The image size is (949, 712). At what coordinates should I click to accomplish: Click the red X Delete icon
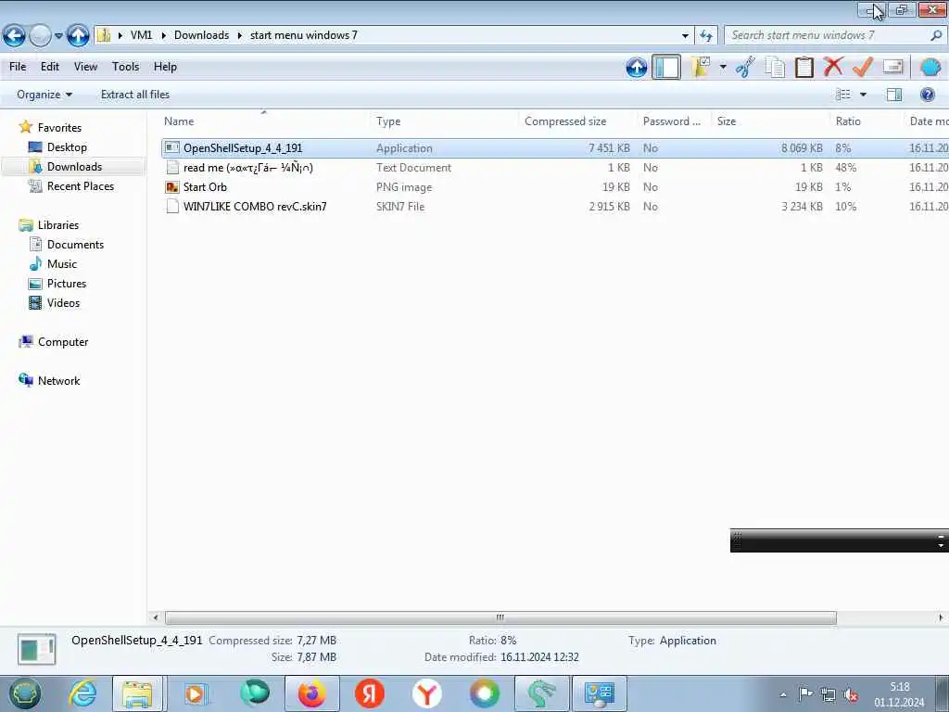[833, 66]
